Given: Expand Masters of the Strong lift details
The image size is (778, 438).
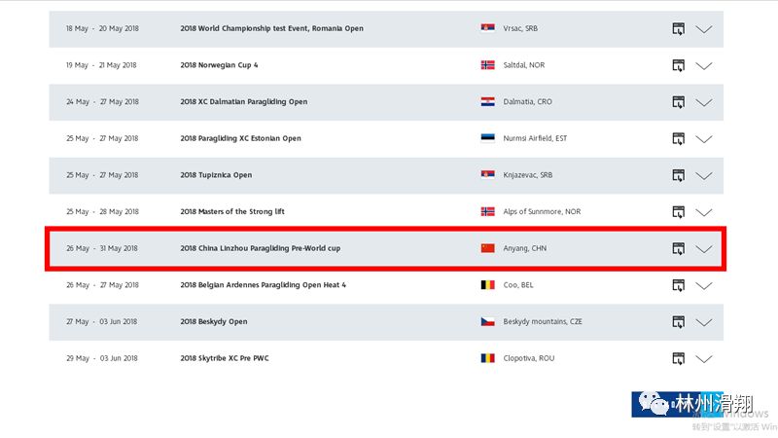Looking at the screenshot, I should point(703,212).
